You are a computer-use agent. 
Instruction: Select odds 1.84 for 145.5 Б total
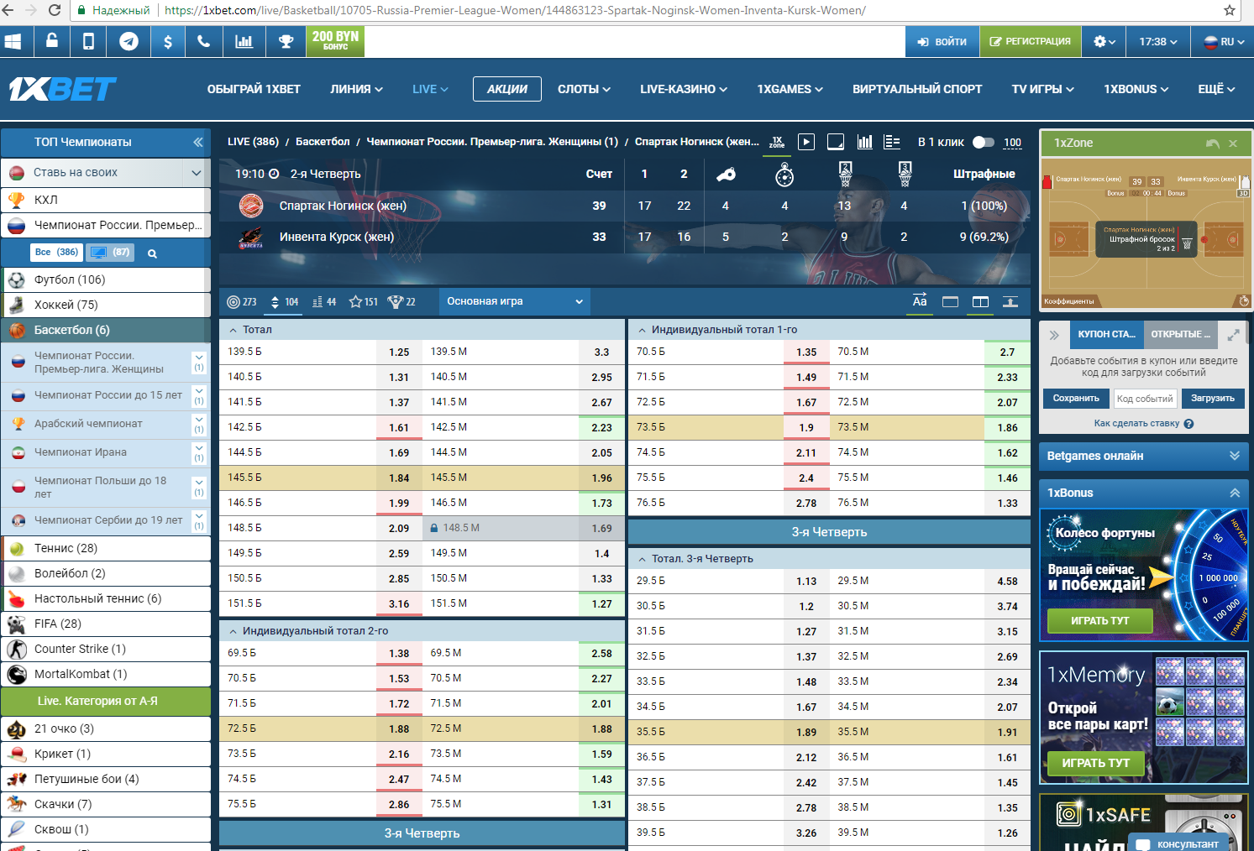399,478
